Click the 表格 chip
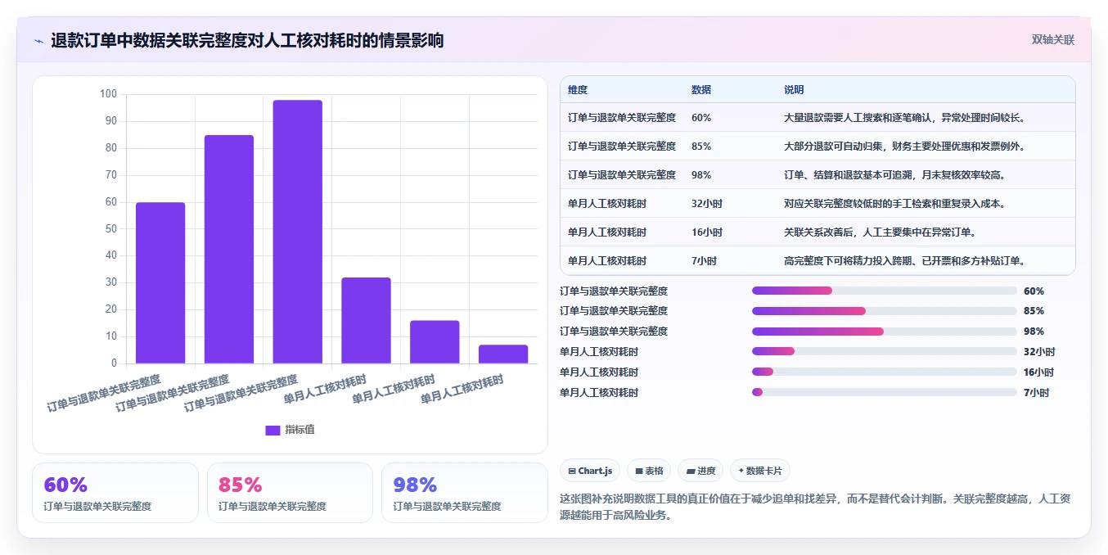 [x=649, y=471]
